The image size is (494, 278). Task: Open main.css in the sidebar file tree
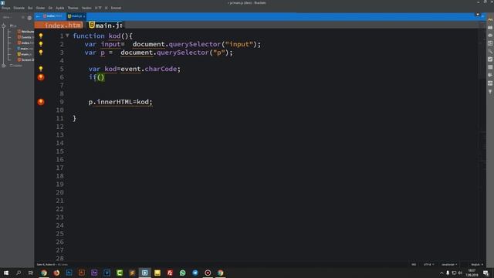[x=25, y=49]
